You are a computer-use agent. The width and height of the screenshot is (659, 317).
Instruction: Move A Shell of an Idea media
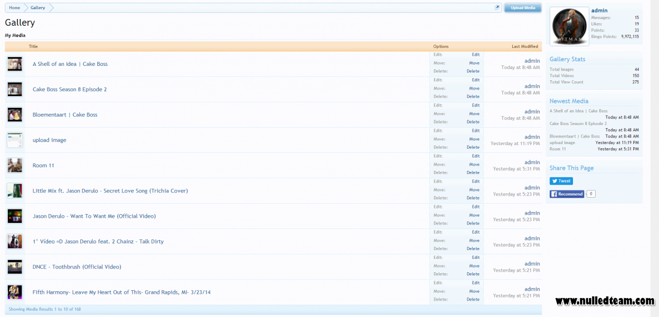[474, 63]
